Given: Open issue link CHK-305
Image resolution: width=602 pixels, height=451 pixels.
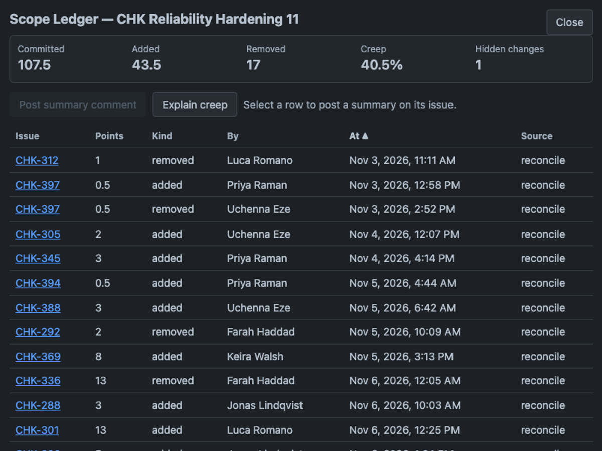Looking at the screenshot, I should [38, 234].
